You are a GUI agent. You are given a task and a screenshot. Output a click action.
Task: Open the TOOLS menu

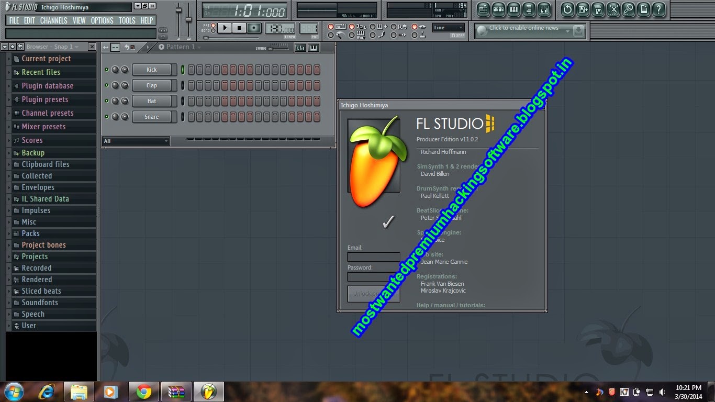coord(127,20)
